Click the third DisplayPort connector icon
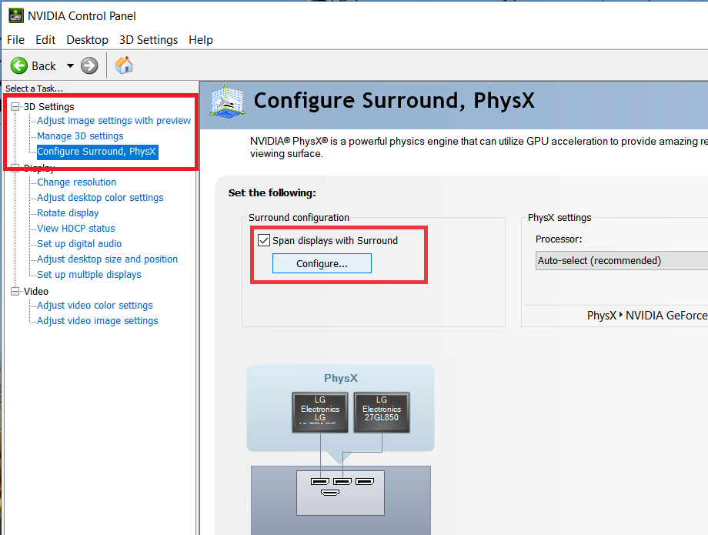 364,482
